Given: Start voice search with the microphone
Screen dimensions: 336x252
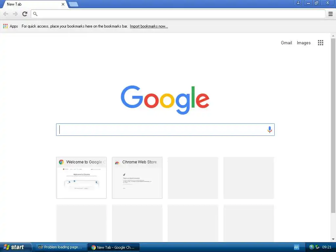Looking at the screenshot, I should 270,129.
